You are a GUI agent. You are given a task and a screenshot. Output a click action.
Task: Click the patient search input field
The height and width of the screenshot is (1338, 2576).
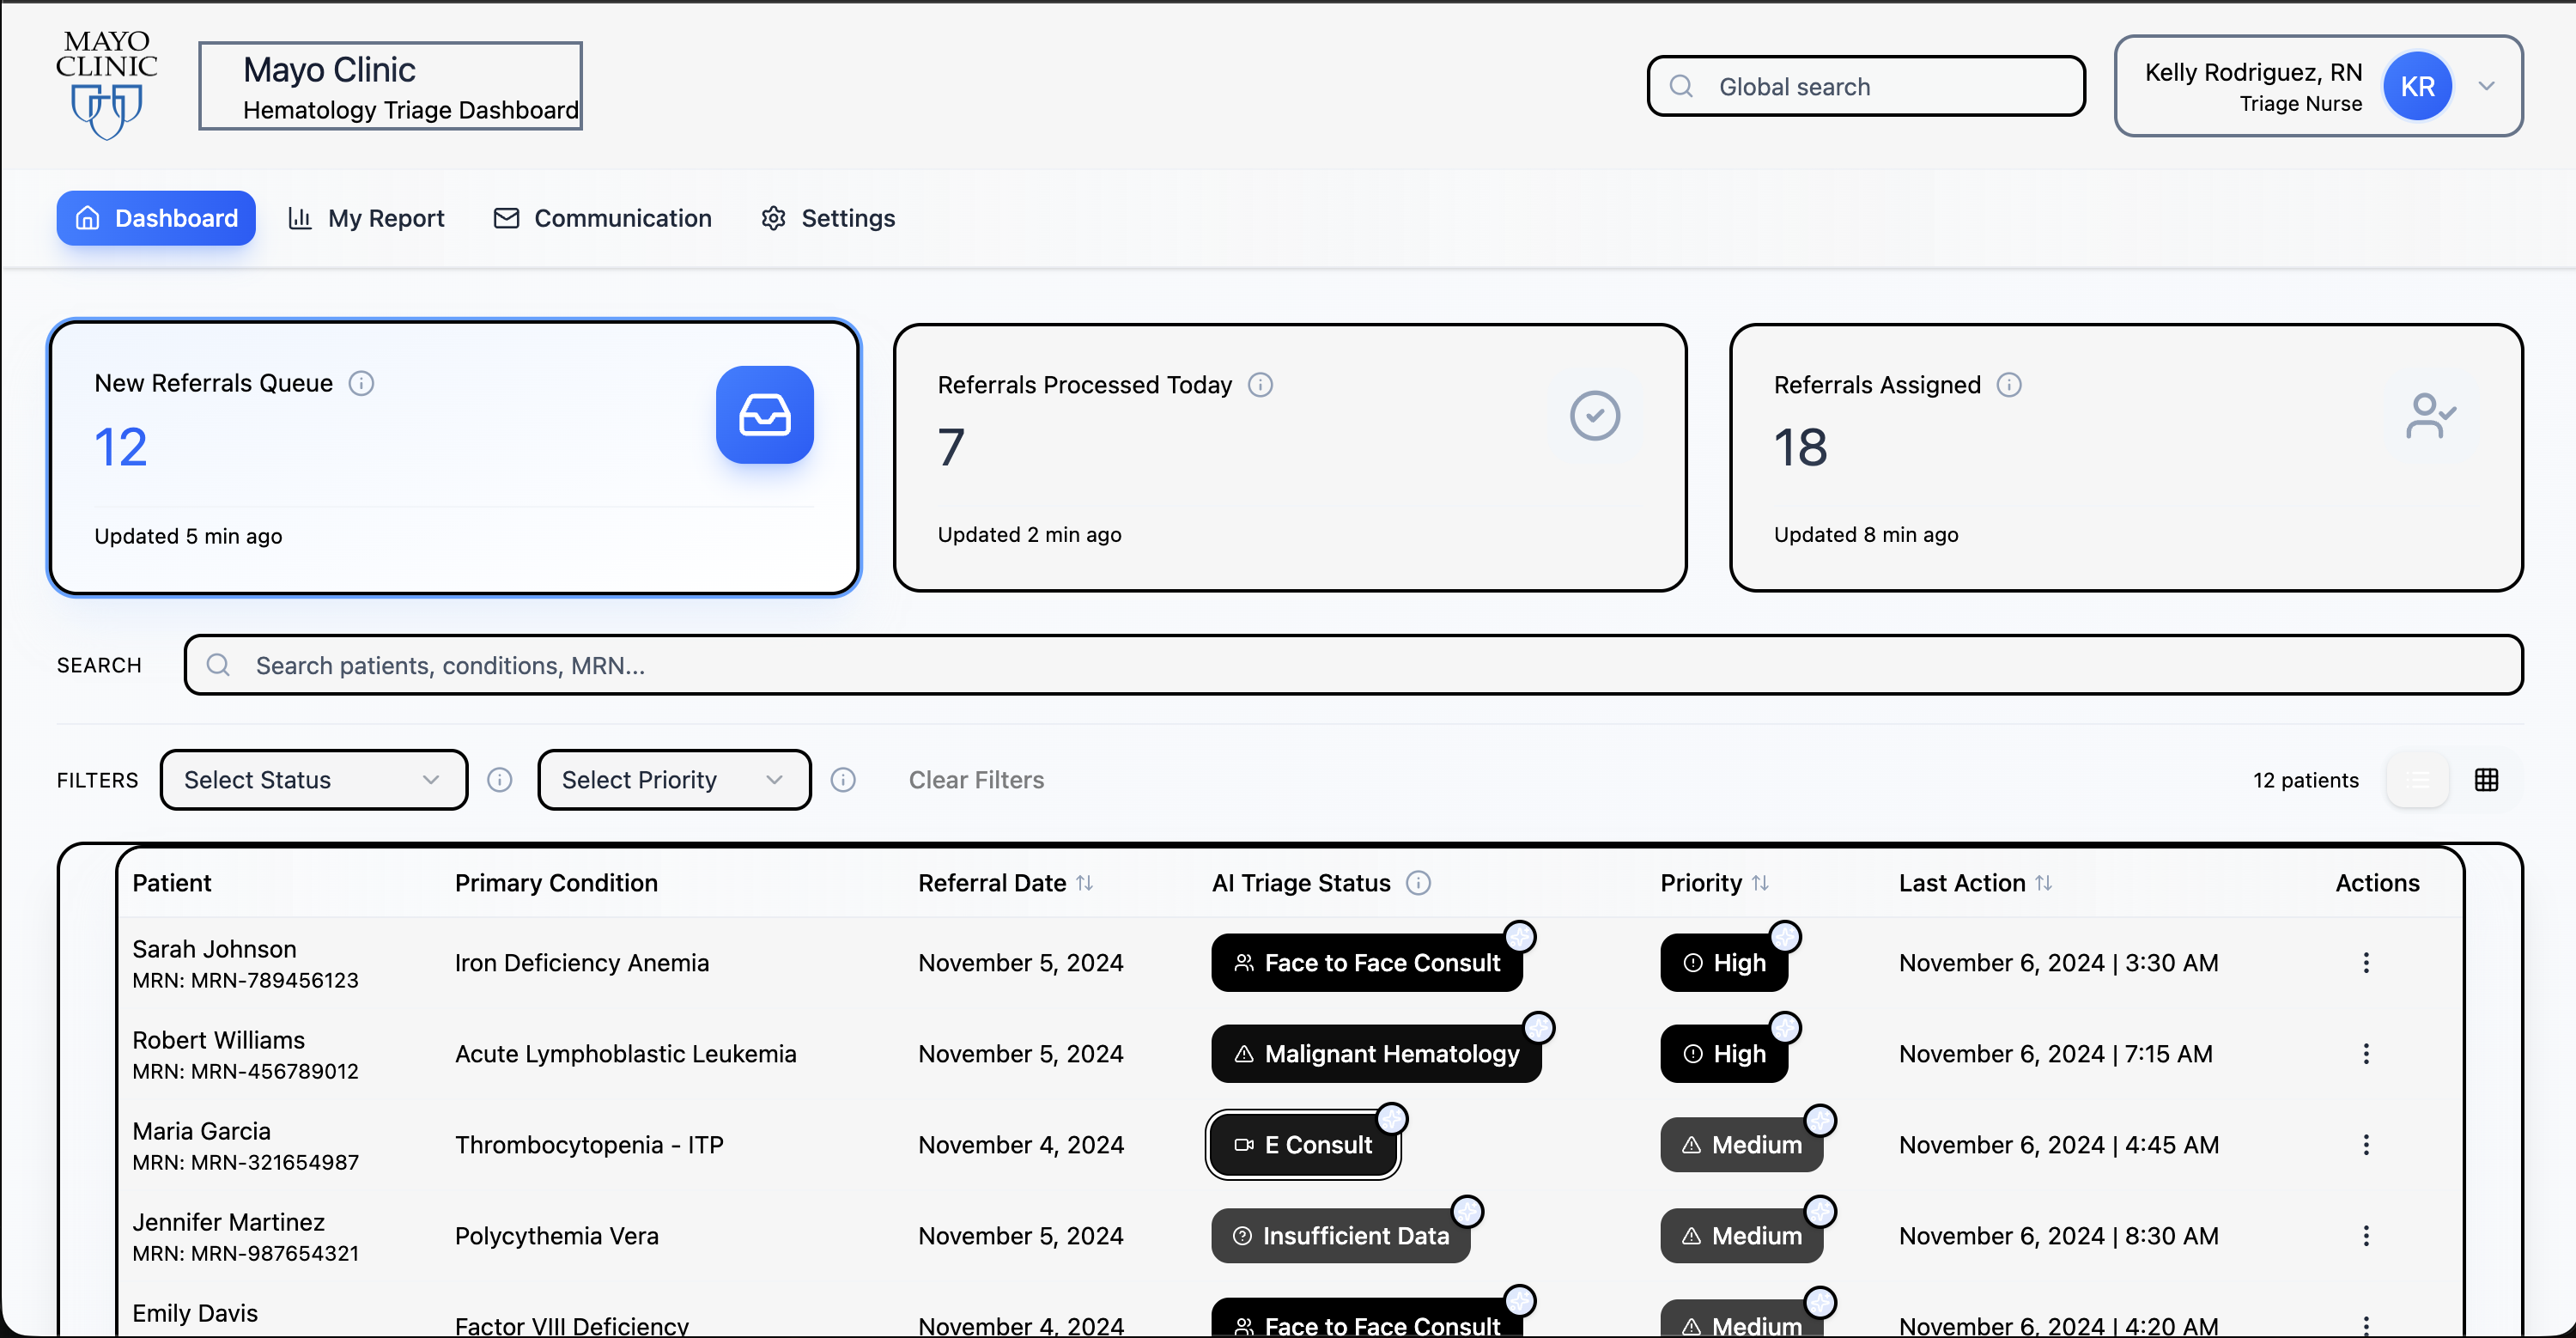[x=1352, y=666]
